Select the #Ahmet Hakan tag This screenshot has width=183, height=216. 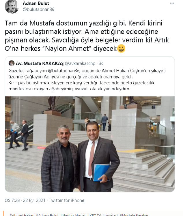coord(22,215)
